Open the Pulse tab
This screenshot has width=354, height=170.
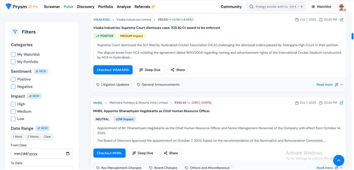[x=68, y=6]
